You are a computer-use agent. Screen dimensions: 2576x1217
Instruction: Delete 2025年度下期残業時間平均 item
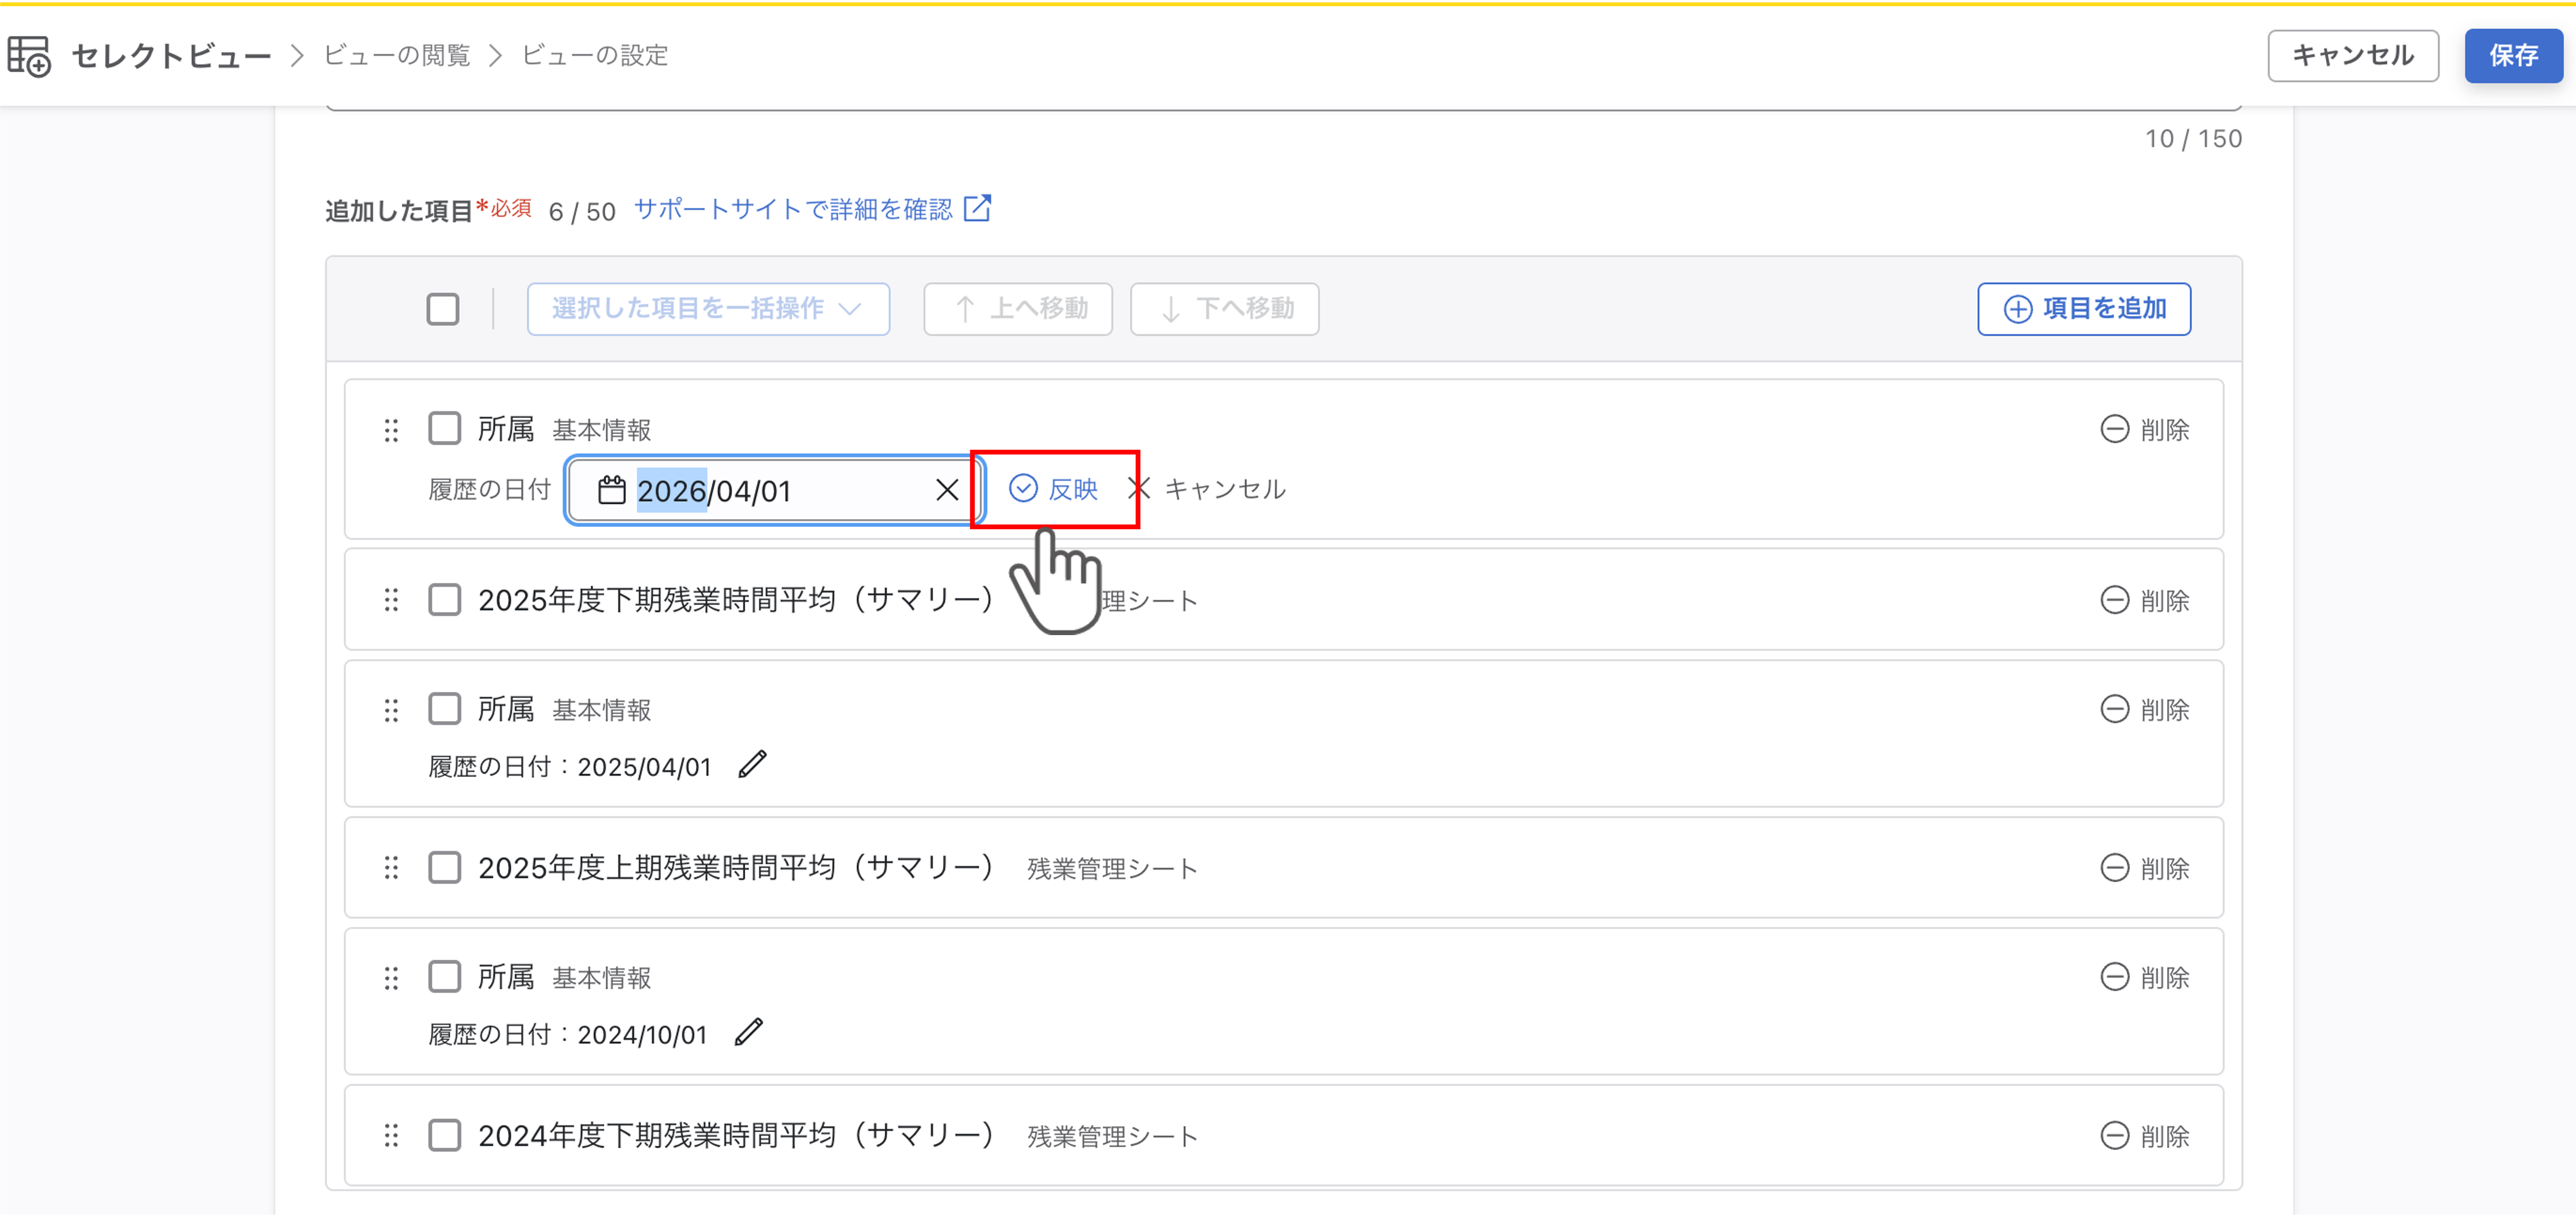[x=2144, y=600]
